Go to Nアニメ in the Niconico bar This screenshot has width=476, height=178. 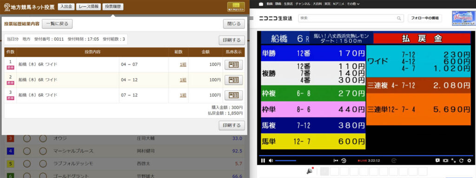tap(338, 4)
